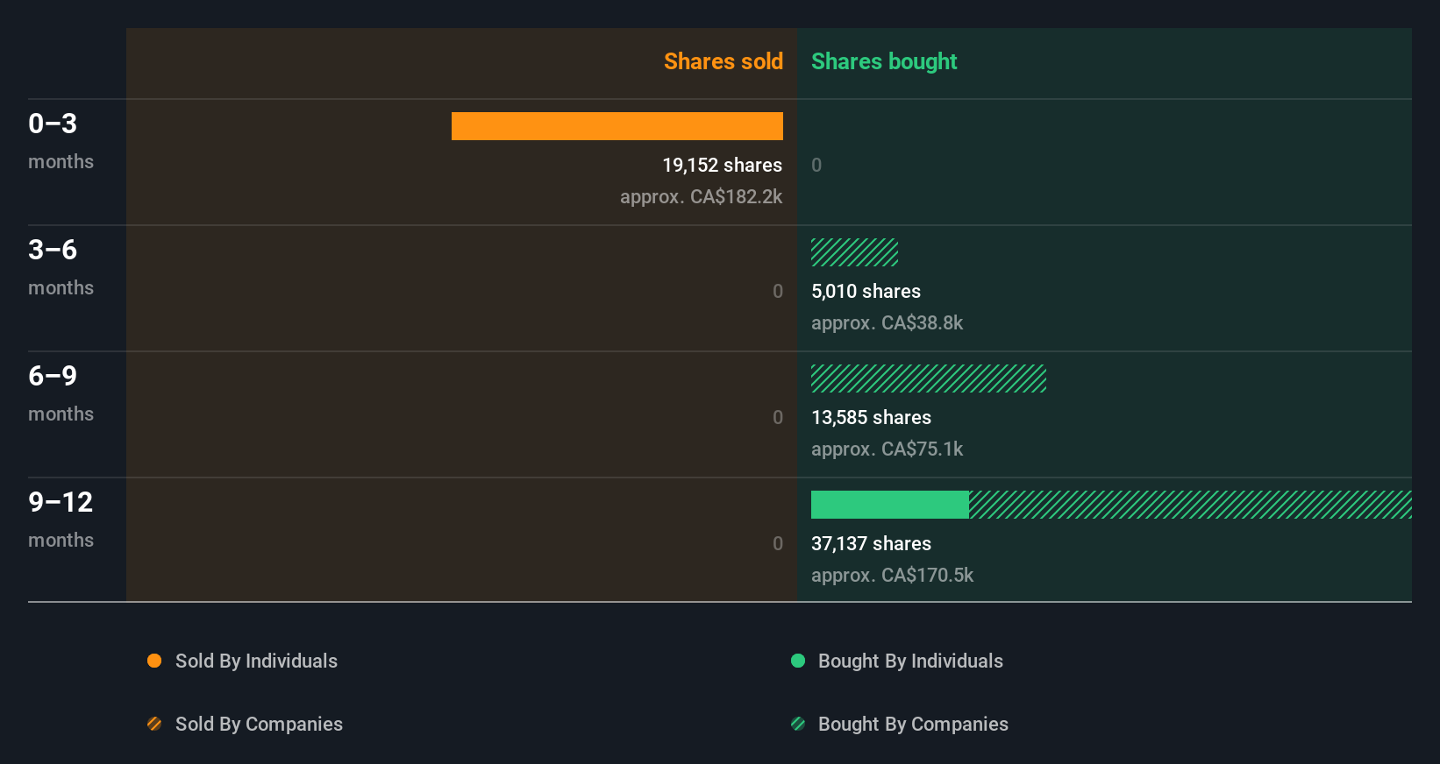This screenshot has width=1440, height=764.
Task: Click the approx. CA$75.1k value
Action: [887, 449]
